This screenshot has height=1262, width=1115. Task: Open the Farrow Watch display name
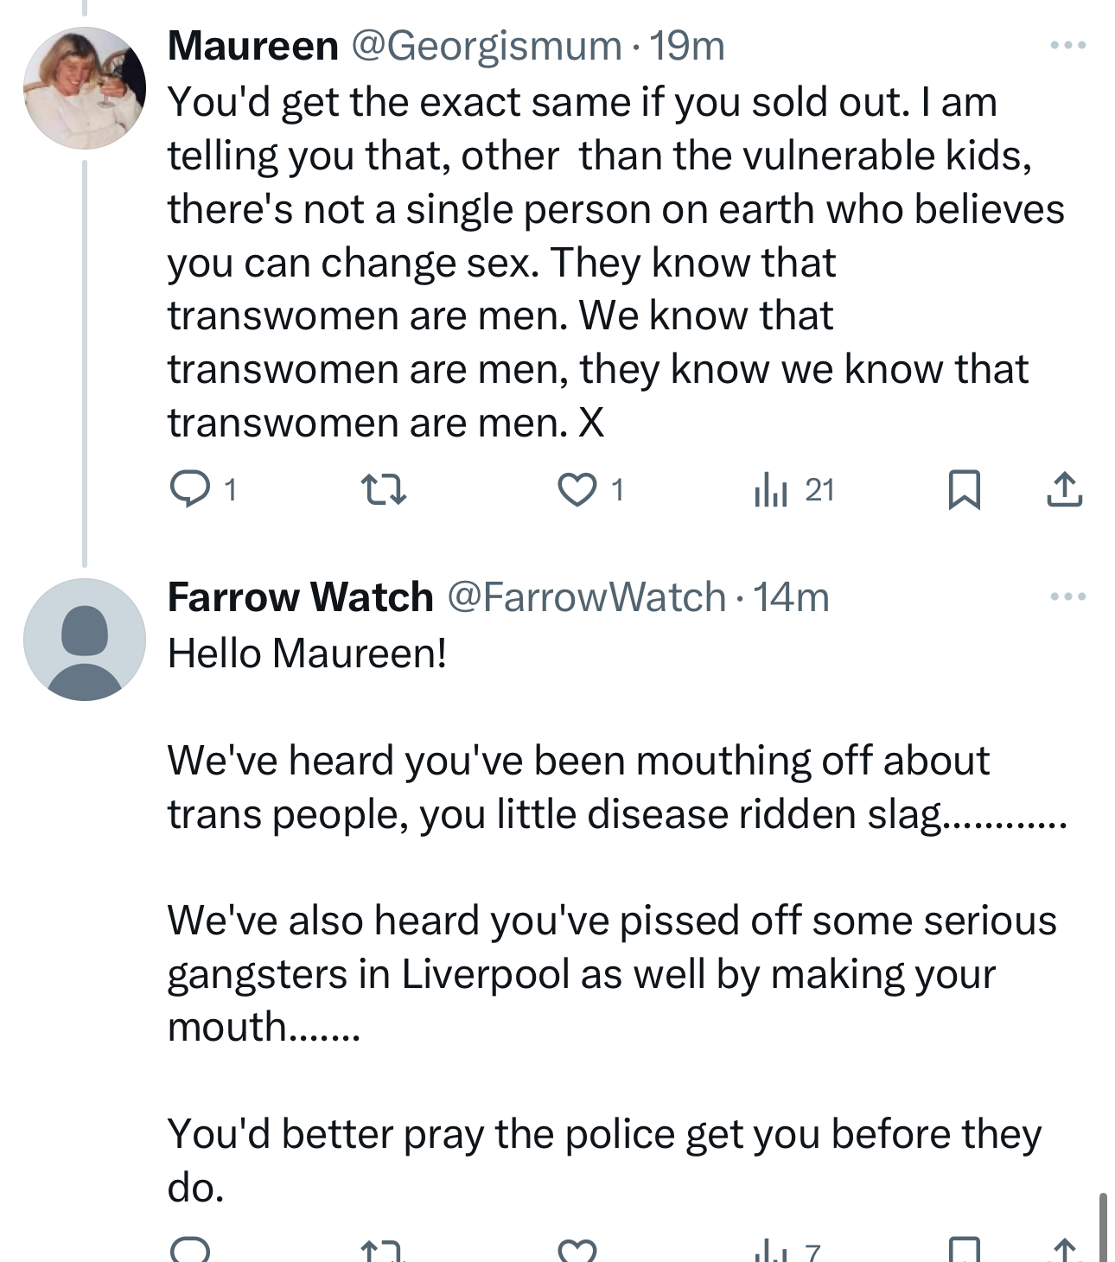tap(300, 596)
